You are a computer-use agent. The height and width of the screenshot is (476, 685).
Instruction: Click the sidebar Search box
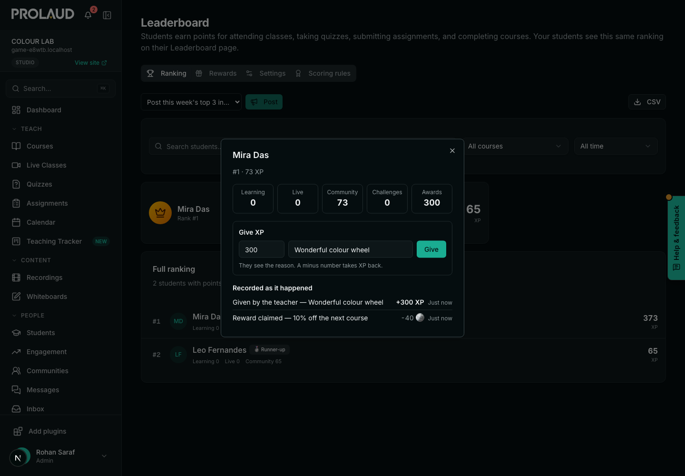pos(61,89)
